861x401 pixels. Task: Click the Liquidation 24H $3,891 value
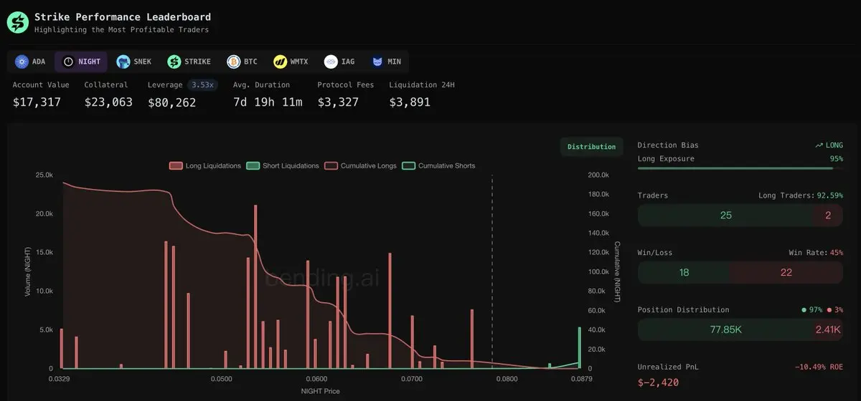[410, 102]
